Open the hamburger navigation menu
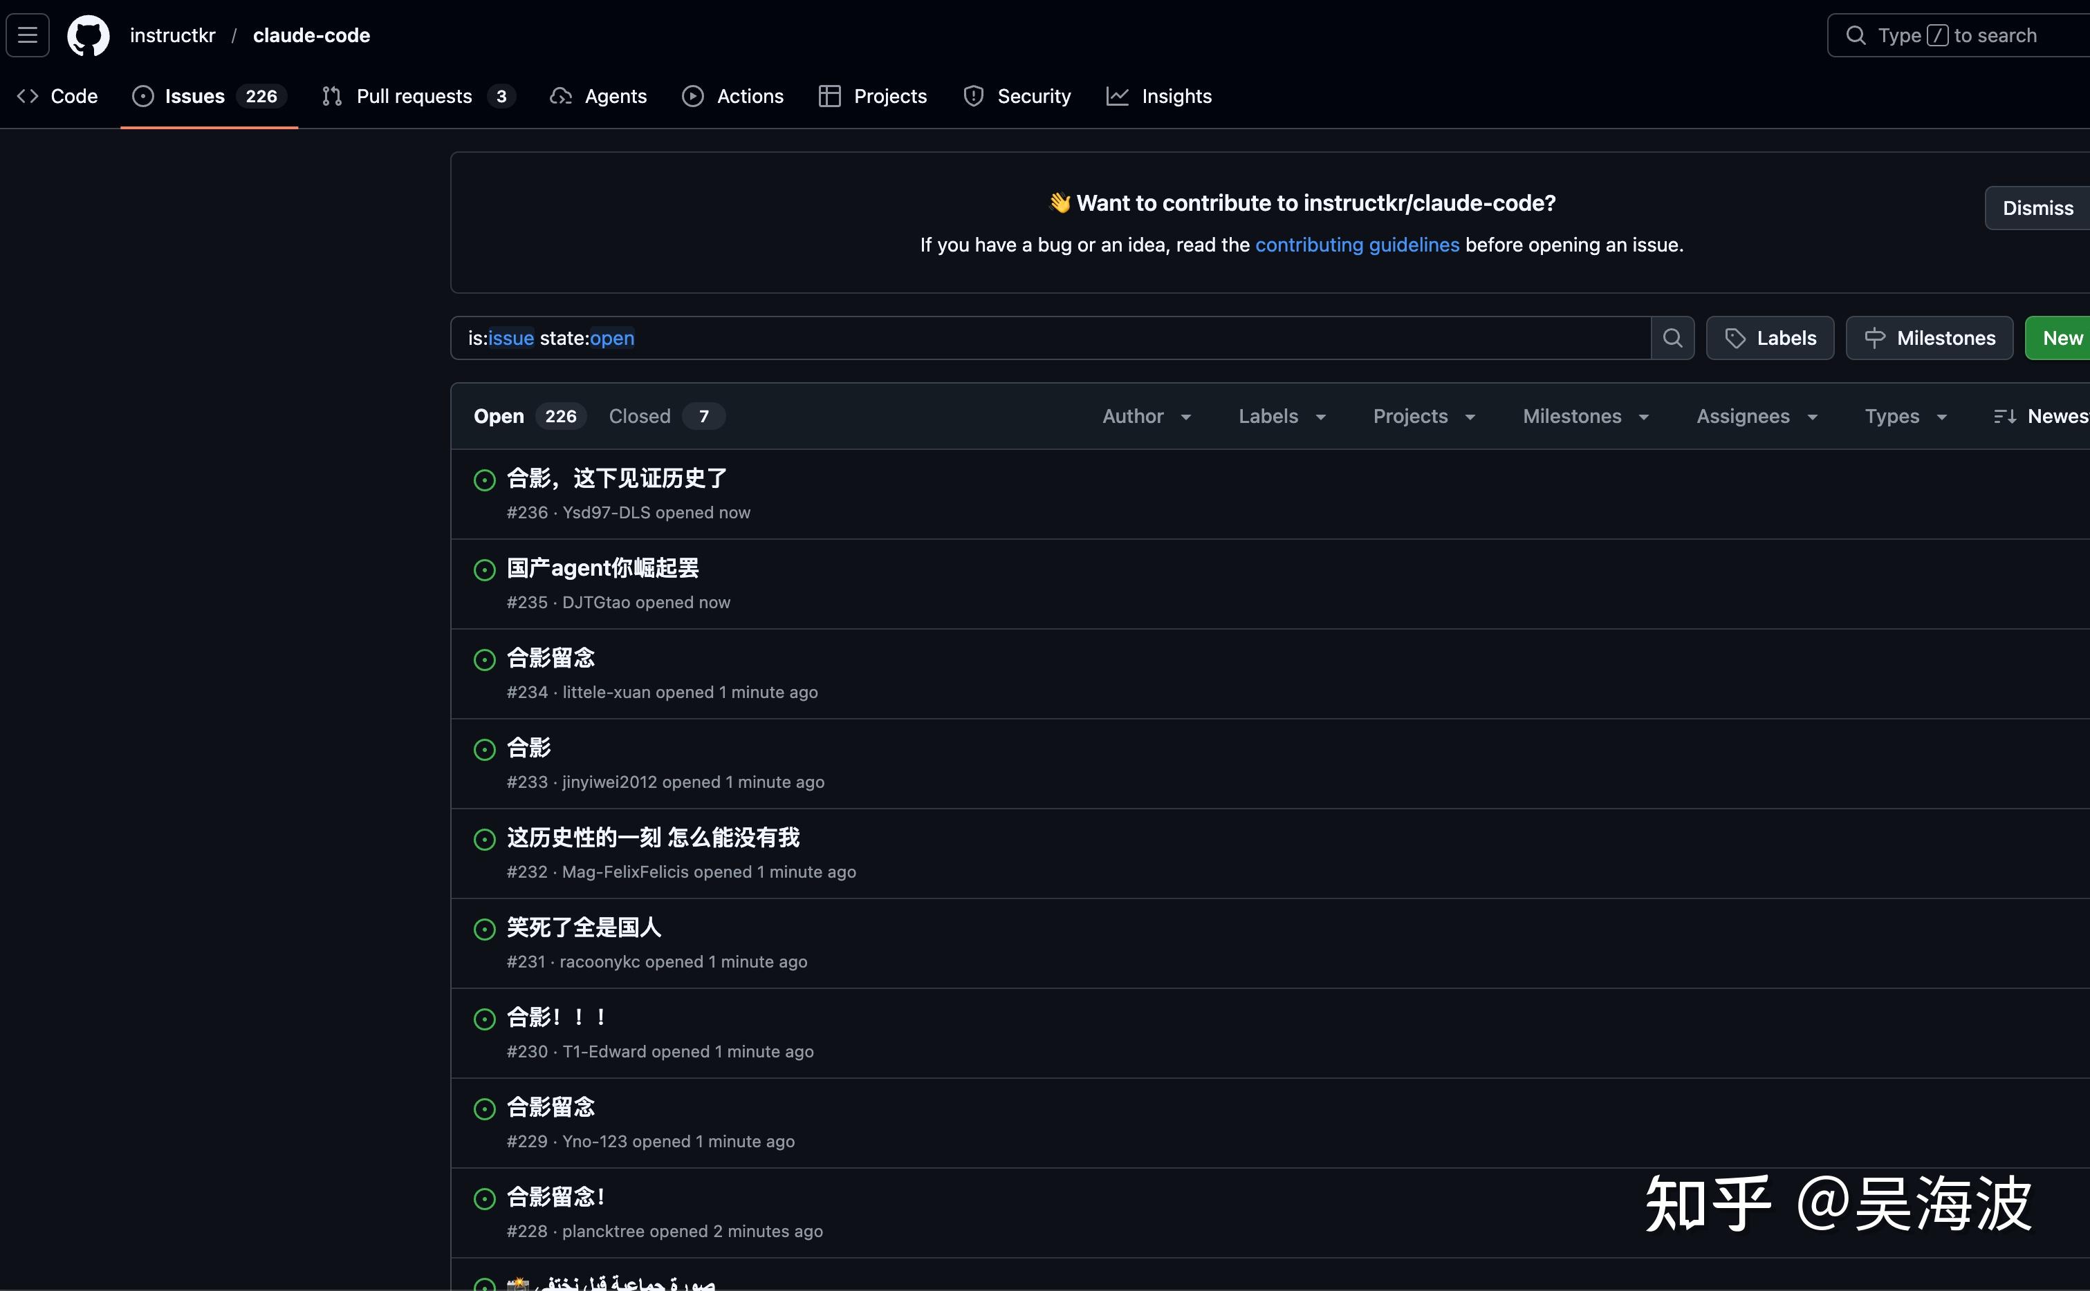Screen dimensions: 2090x1291 (x=28, y=35)
